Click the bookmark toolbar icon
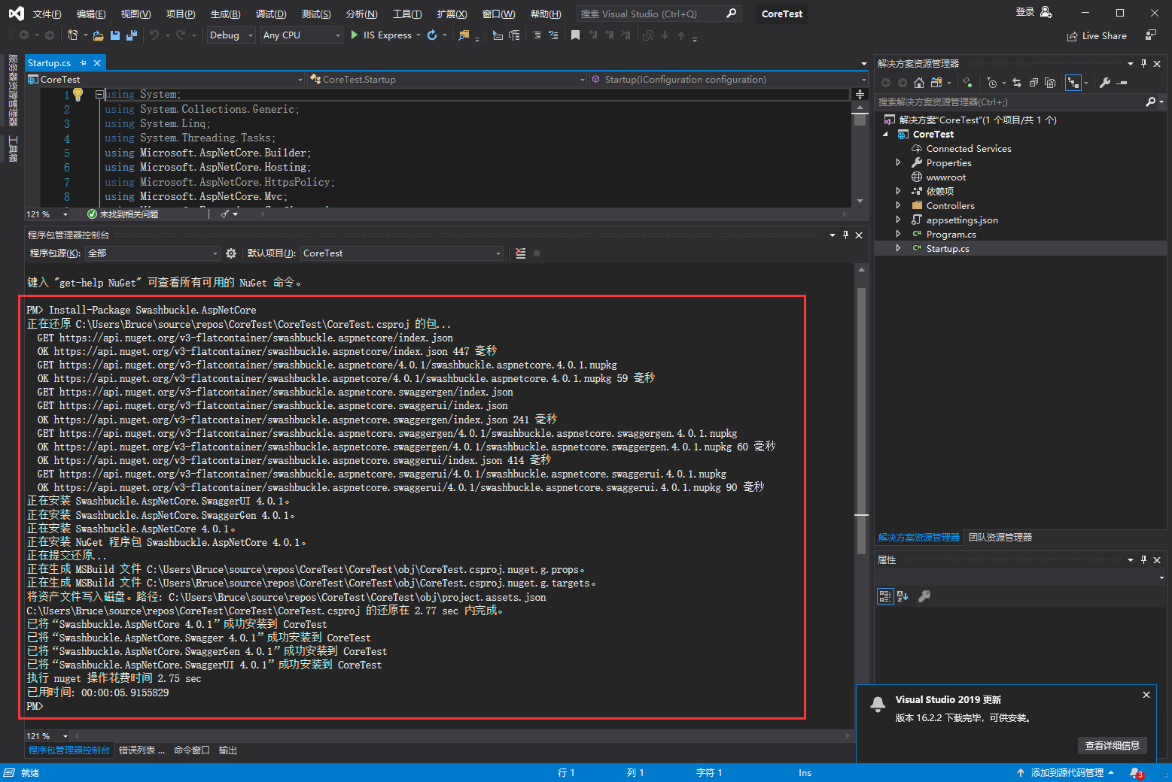The image size is (1172, 782). pos(575,35)
